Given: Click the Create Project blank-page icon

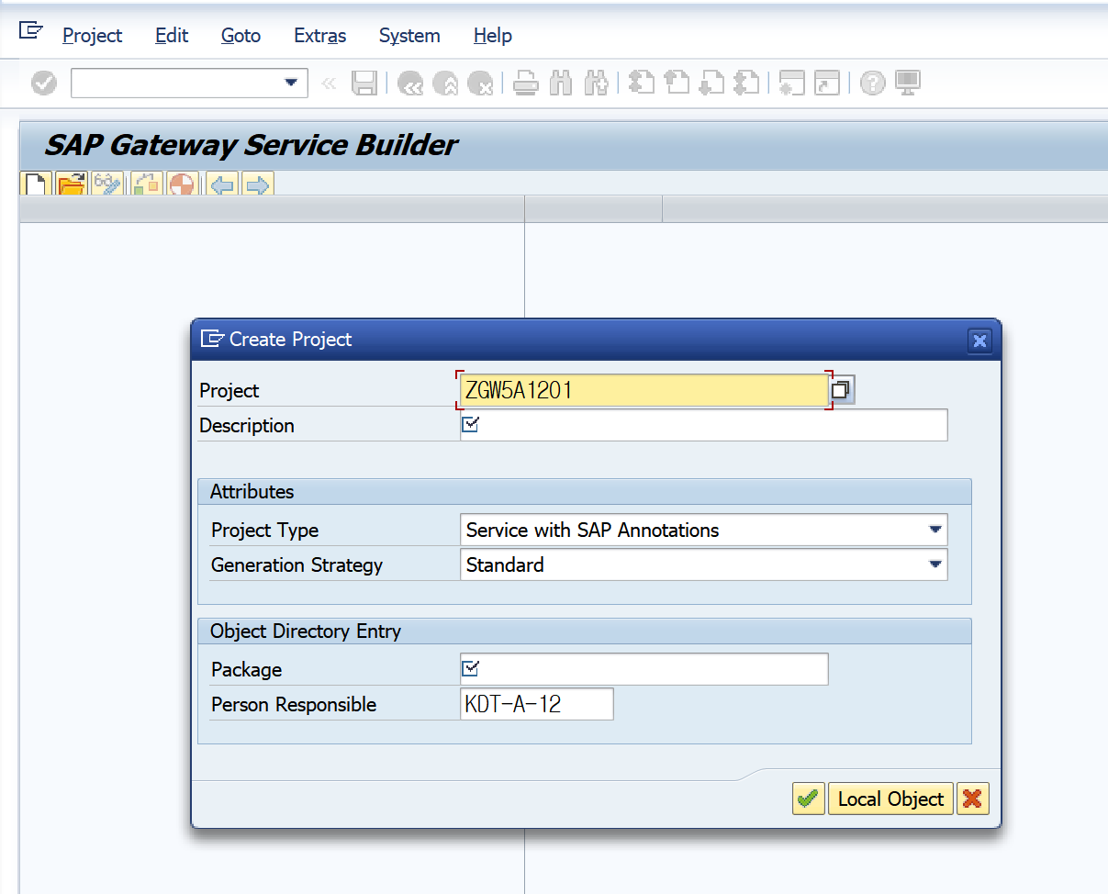Looking at the screenshot, I should (x=35, y=184).
